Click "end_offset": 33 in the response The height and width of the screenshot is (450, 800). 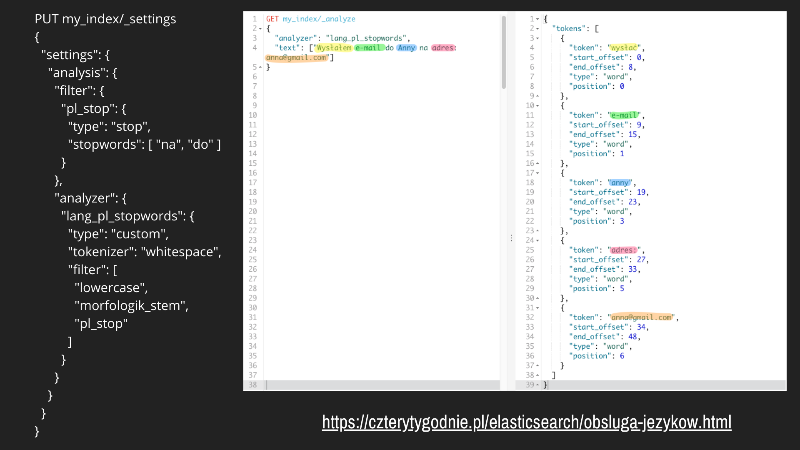[604, 269]
